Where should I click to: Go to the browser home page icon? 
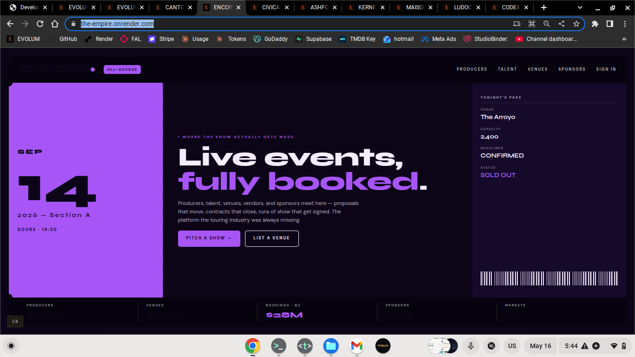(55, 24)
